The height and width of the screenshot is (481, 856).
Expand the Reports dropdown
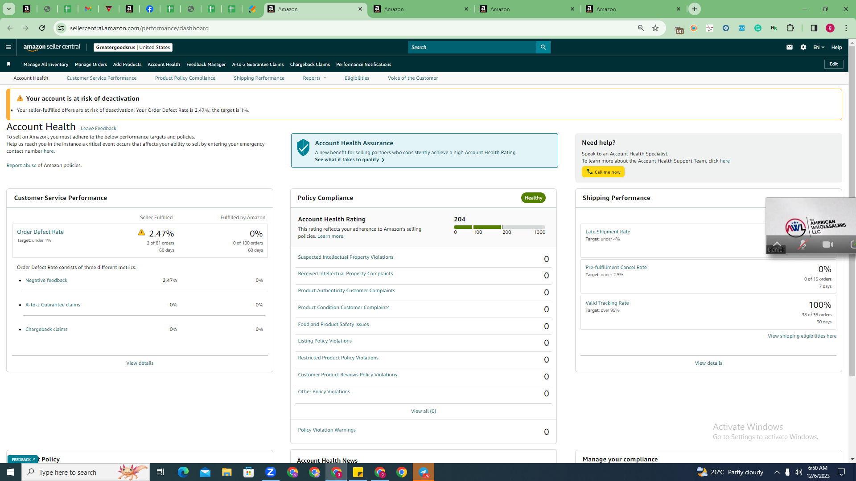(x=314, y=78)
